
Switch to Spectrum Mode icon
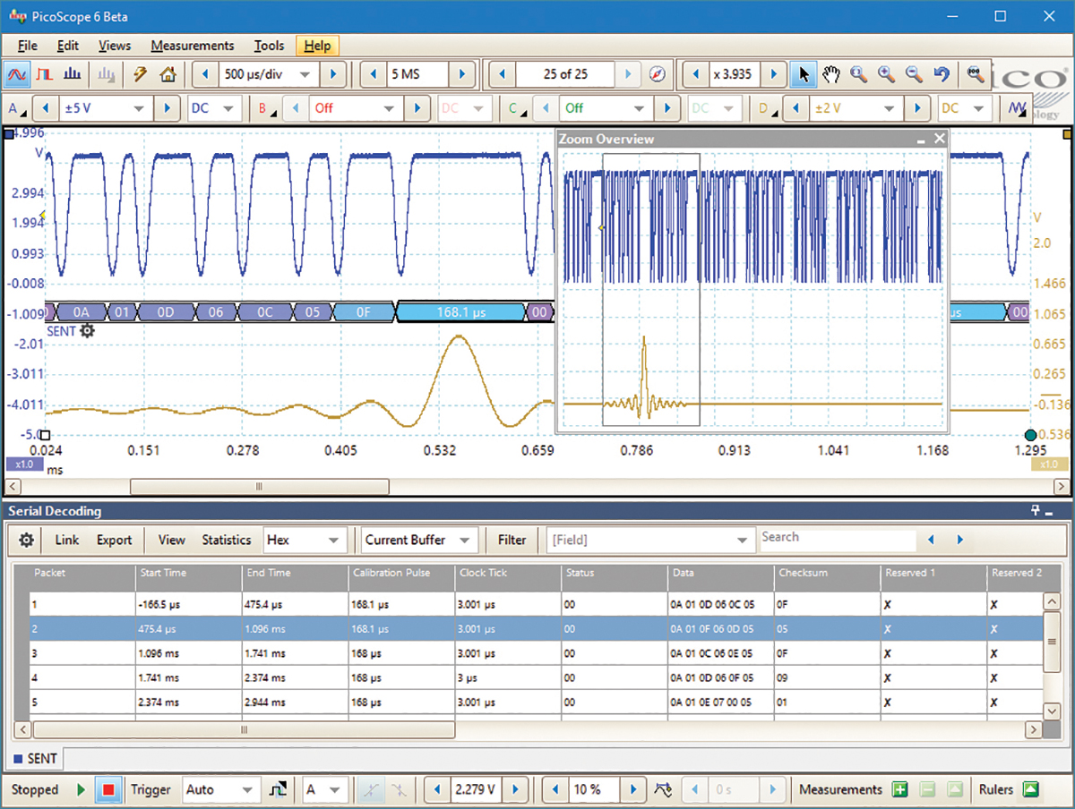coord(74,74)
